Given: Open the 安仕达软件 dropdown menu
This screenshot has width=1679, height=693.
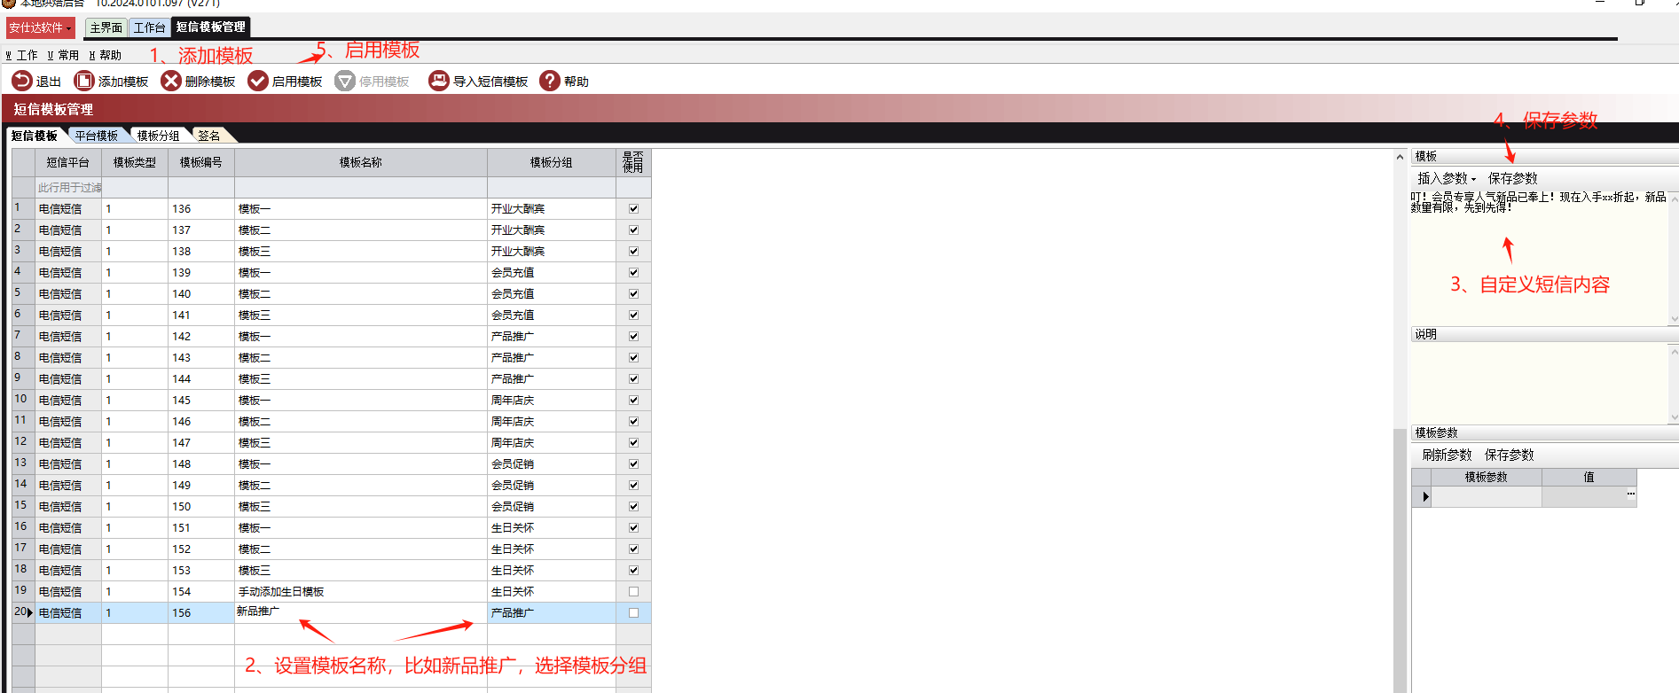Looking at the screenshot, I should 41,27.
